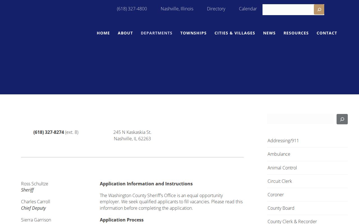359x224 pixels.
Task: Click the (618) 327-8274 sheriff phone number
Action: 49,132
